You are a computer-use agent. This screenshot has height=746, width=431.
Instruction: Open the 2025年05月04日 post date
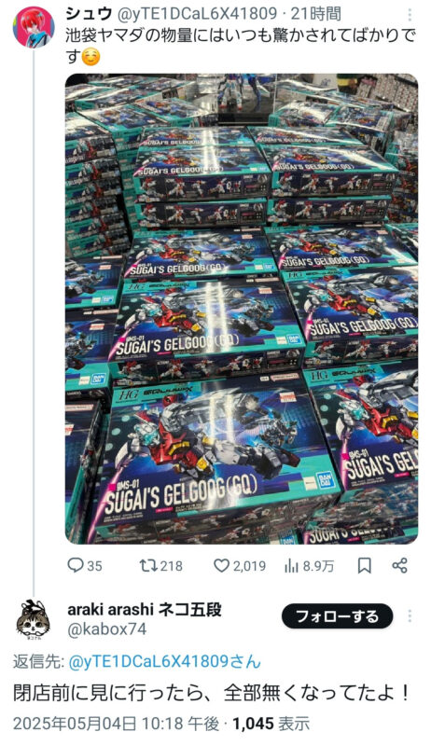(116, 724)
